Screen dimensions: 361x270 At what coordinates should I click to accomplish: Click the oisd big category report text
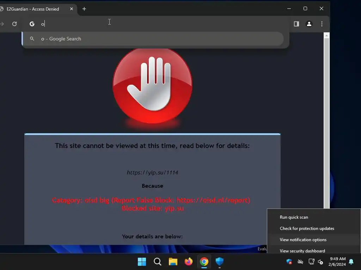pyautogui.click(x=151, y=200)
